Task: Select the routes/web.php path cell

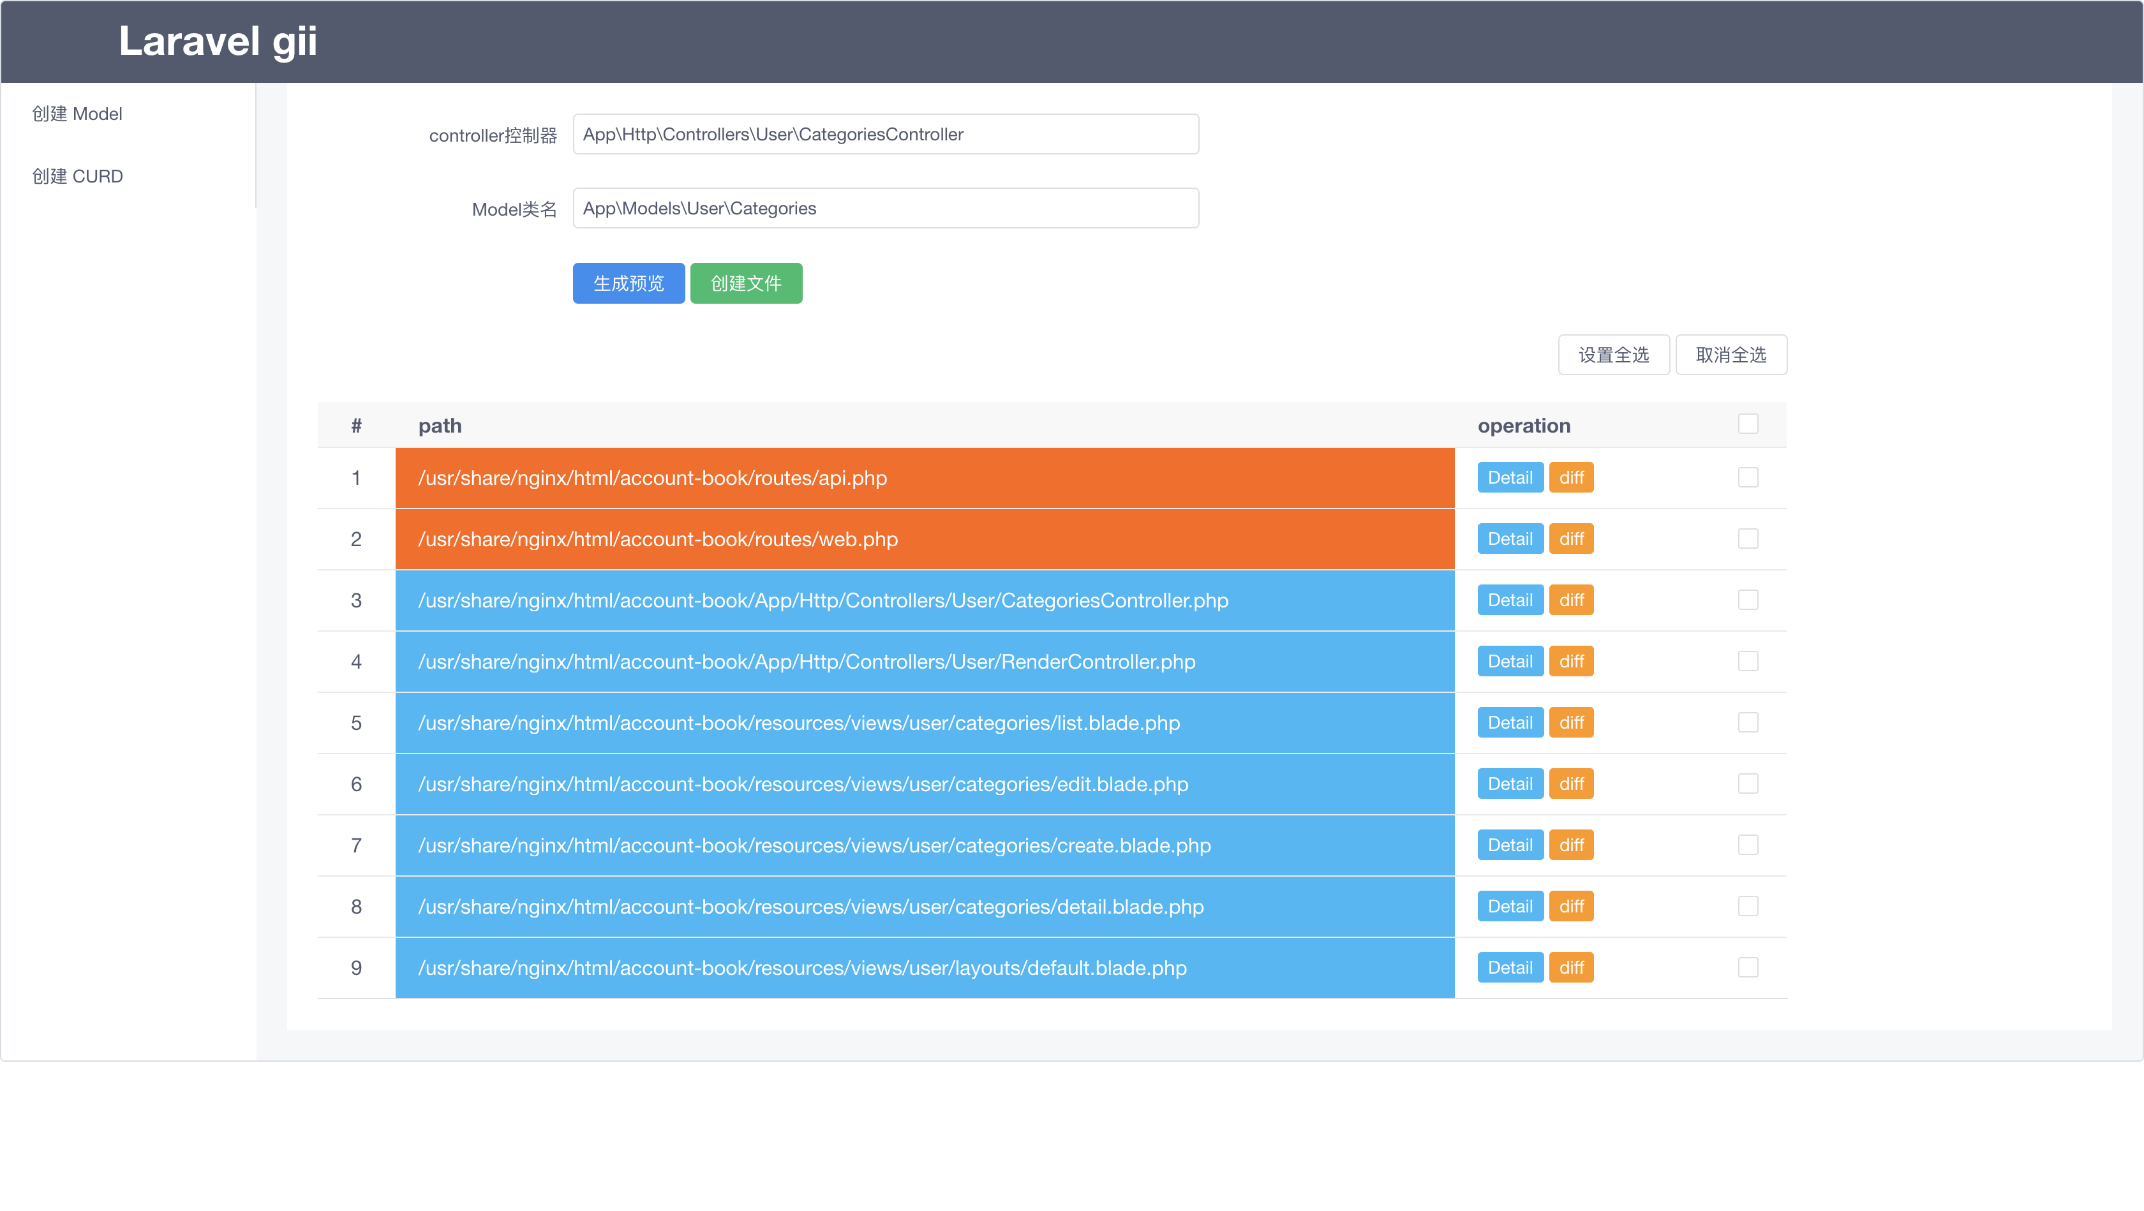Action: (925, 539)
